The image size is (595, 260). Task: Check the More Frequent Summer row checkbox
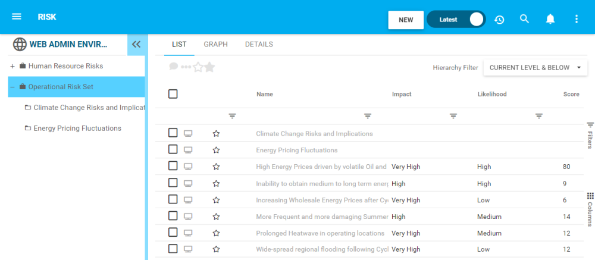pyautogui.click(x=173, y=215)
